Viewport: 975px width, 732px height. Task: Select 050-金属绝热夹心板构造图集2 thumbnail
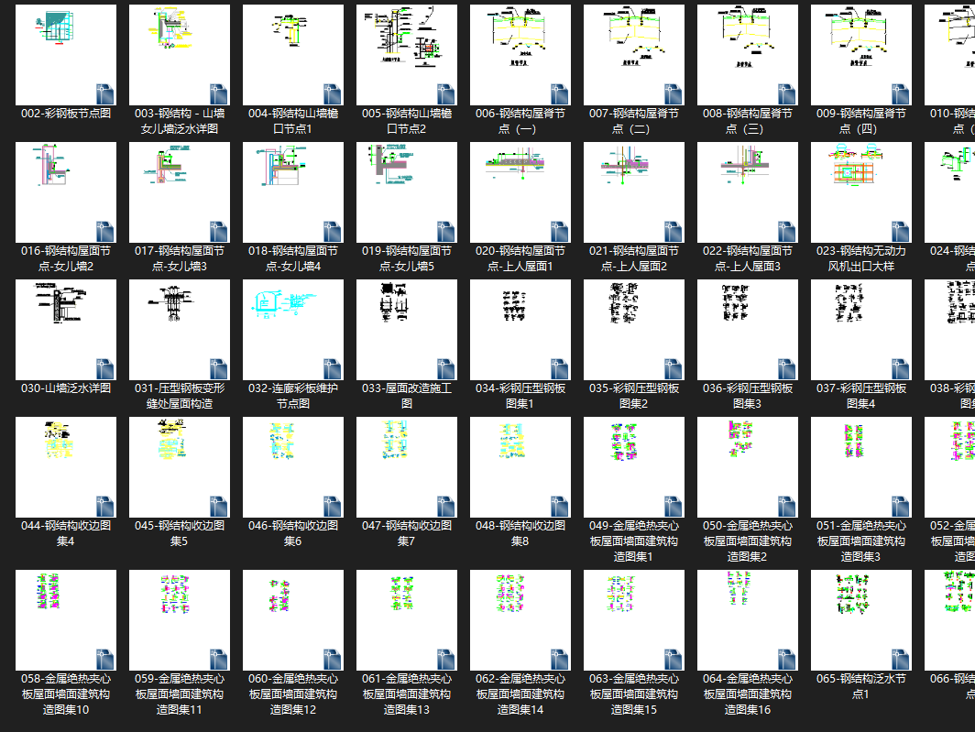point(748,467)
